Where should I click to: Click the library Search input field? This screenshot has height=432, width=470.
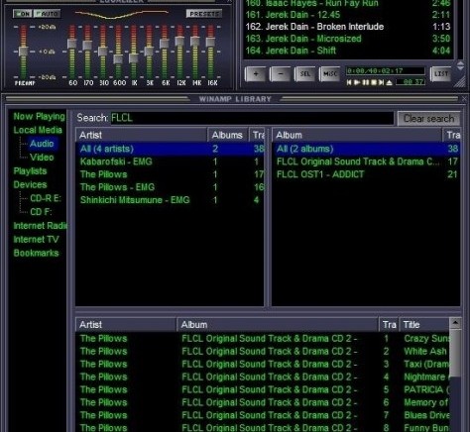[252, 118]
